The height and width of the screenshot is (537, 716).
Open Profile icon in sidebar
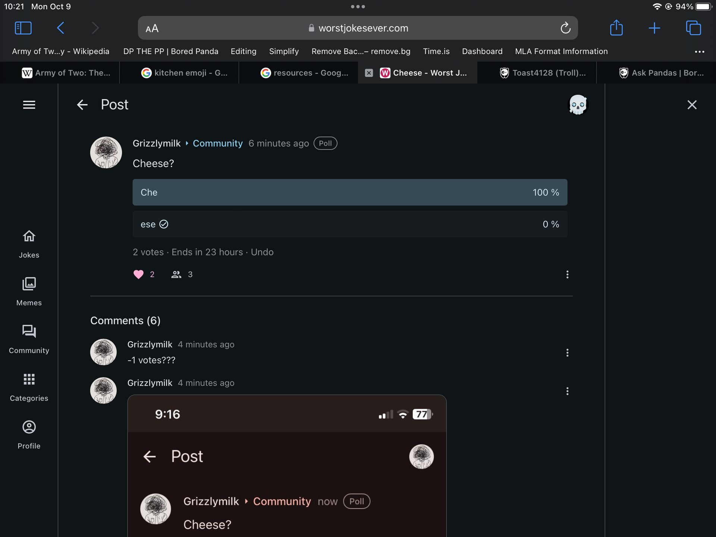(x=29, y=427)
